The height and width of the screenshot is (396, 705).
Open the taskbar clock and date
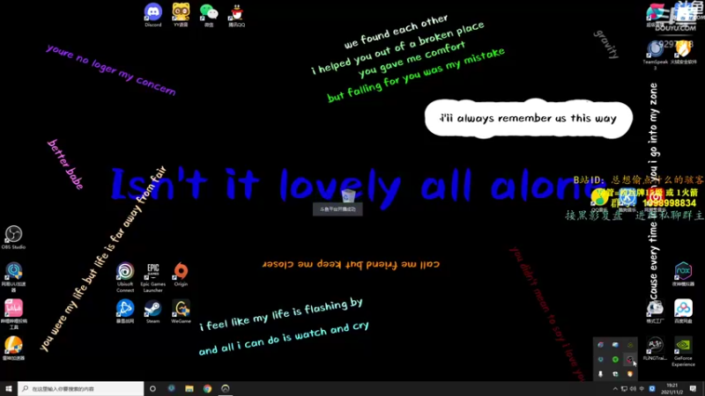[672, 389]
